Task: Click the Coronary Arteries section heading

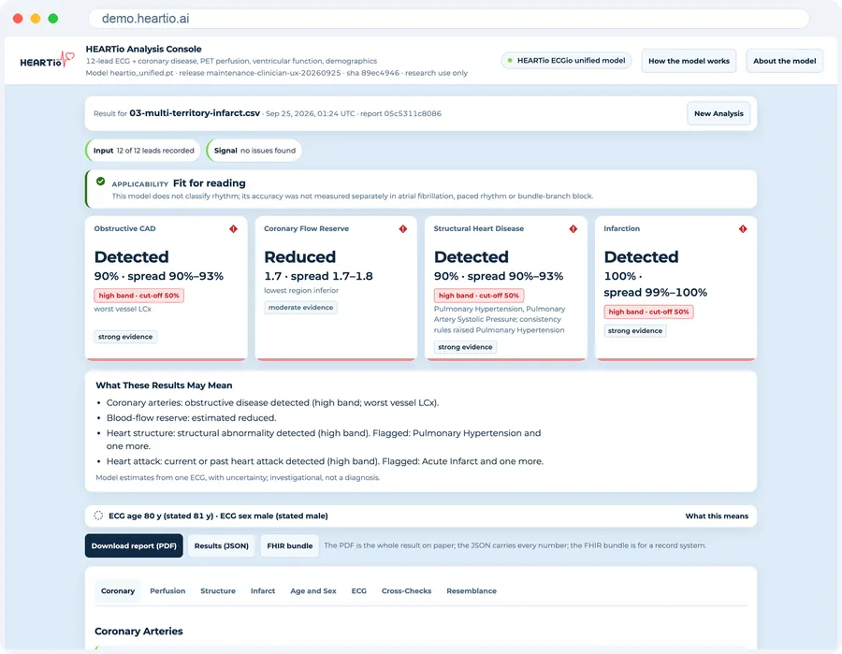Action: [138, 631]
